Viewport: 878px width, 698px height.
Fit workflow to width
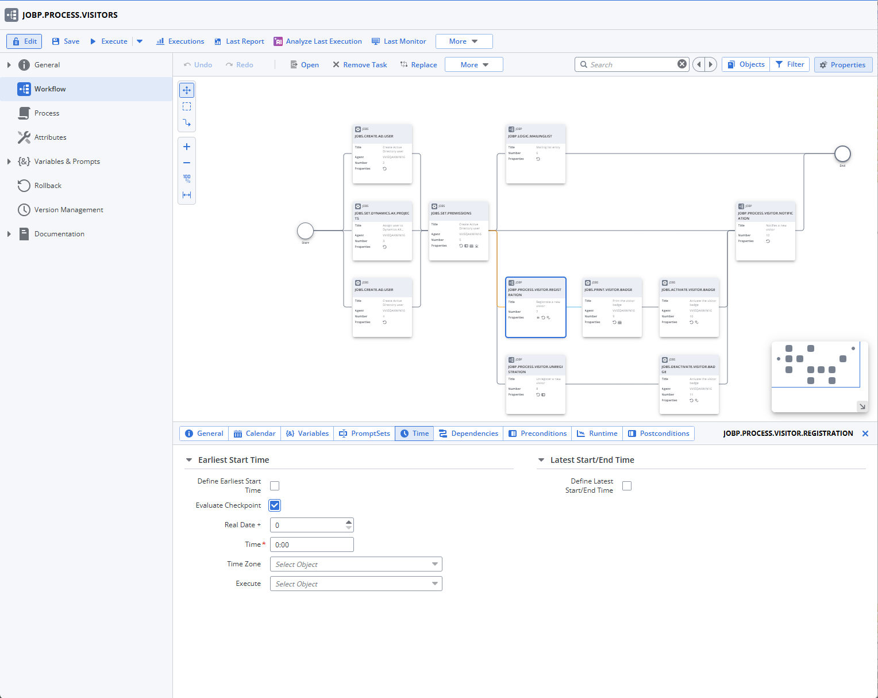click(x=187, y=195)
